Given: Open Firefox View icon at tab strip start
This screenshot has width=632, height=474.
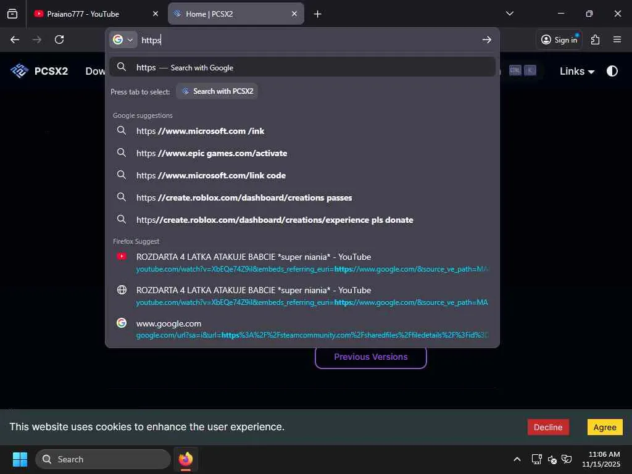Looking at the screenshot, I should [x=12, y=14].
